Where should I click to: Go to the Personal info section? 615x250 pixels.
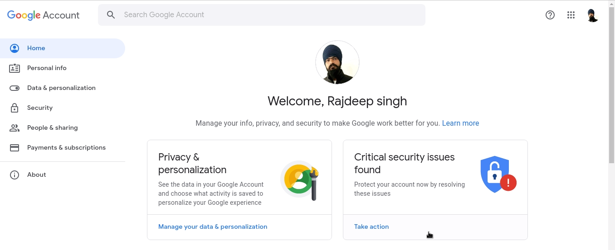click(x=47, y=68)
